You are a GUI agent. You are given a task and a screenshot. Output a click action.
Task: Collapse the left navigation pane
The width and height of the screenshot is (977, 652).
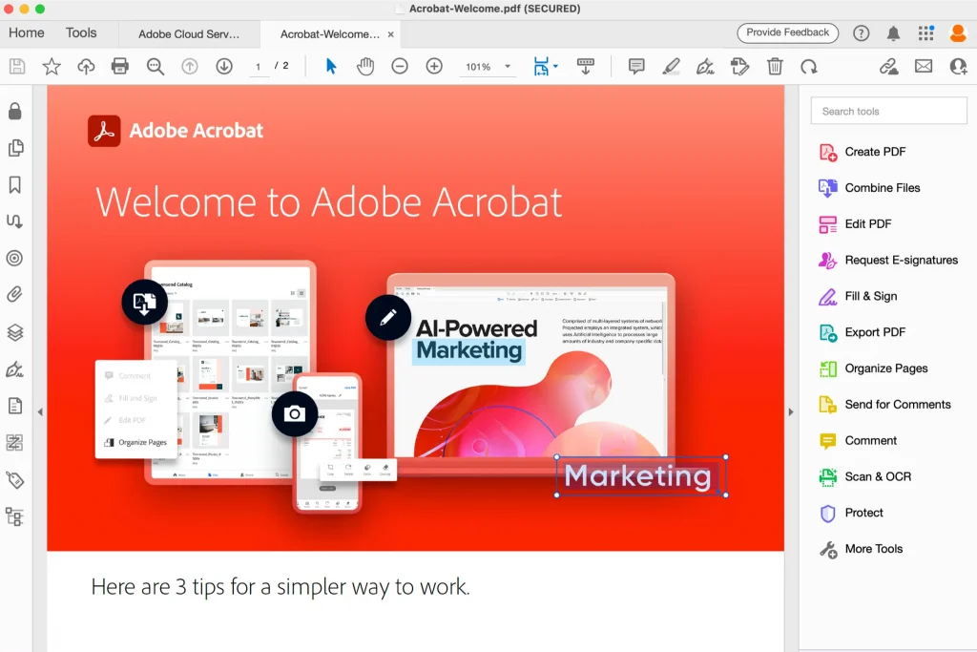point(40,411)
